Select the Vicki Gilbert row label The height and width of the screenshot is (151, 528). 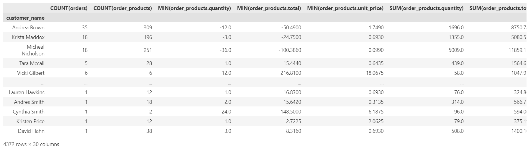coord(31,73)
